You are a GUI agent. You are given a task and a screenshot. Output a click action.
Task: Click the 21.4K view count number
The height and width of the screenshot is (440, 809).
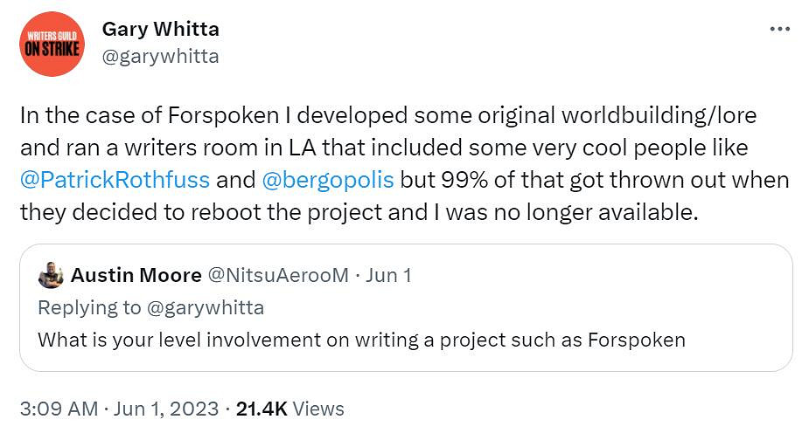tap(262, 409)
